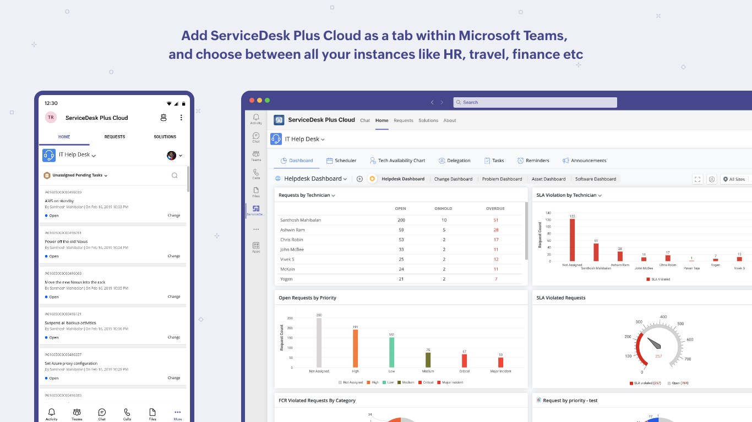Open Apps store icon in desktop sidebar
The width and height of the screenshot is (752, 422).
point(256,247)
